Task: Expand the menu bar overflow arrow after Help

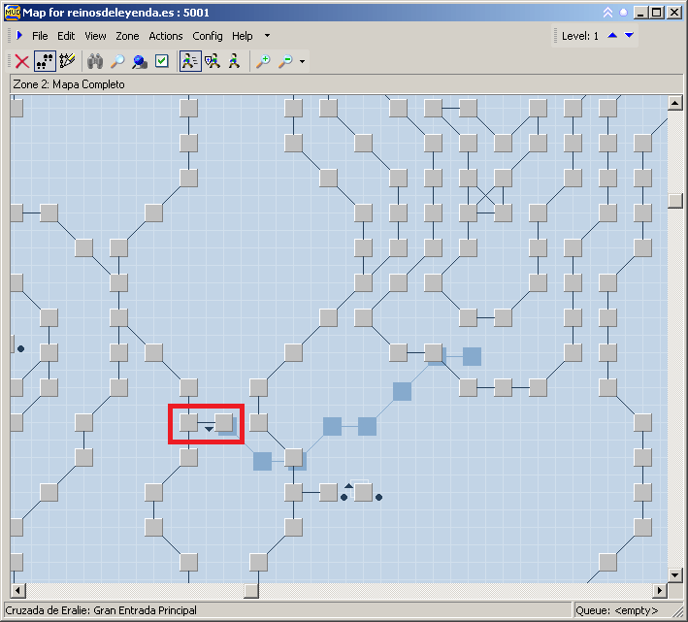Action: (267, 36)
